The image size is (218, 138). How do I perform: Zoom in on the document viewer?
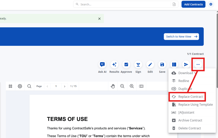[x=132, y=86]
